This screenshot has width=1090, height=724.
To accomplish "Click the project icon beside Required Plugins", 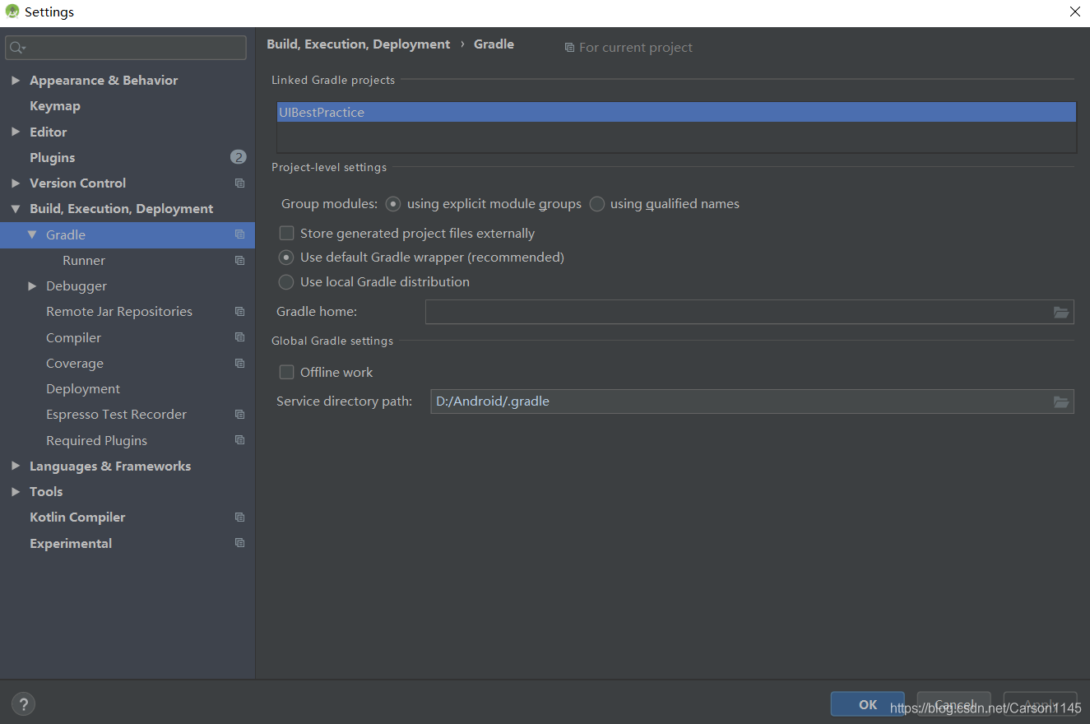I will pyautogui.click(x=239, y=440).
